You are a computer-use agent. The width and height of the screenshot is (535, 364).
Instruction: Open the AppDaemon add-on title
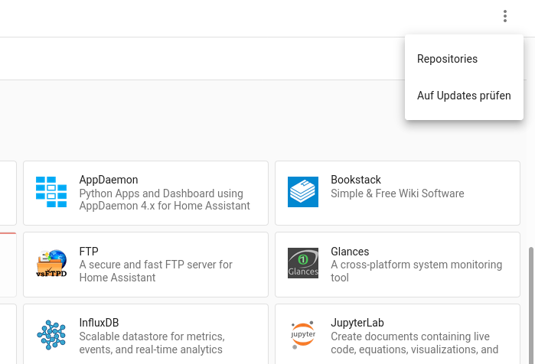coord(109,180)
